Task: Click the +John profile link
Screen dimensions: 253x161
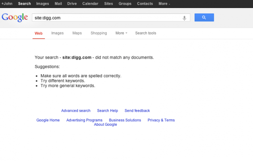Action: 7,4
